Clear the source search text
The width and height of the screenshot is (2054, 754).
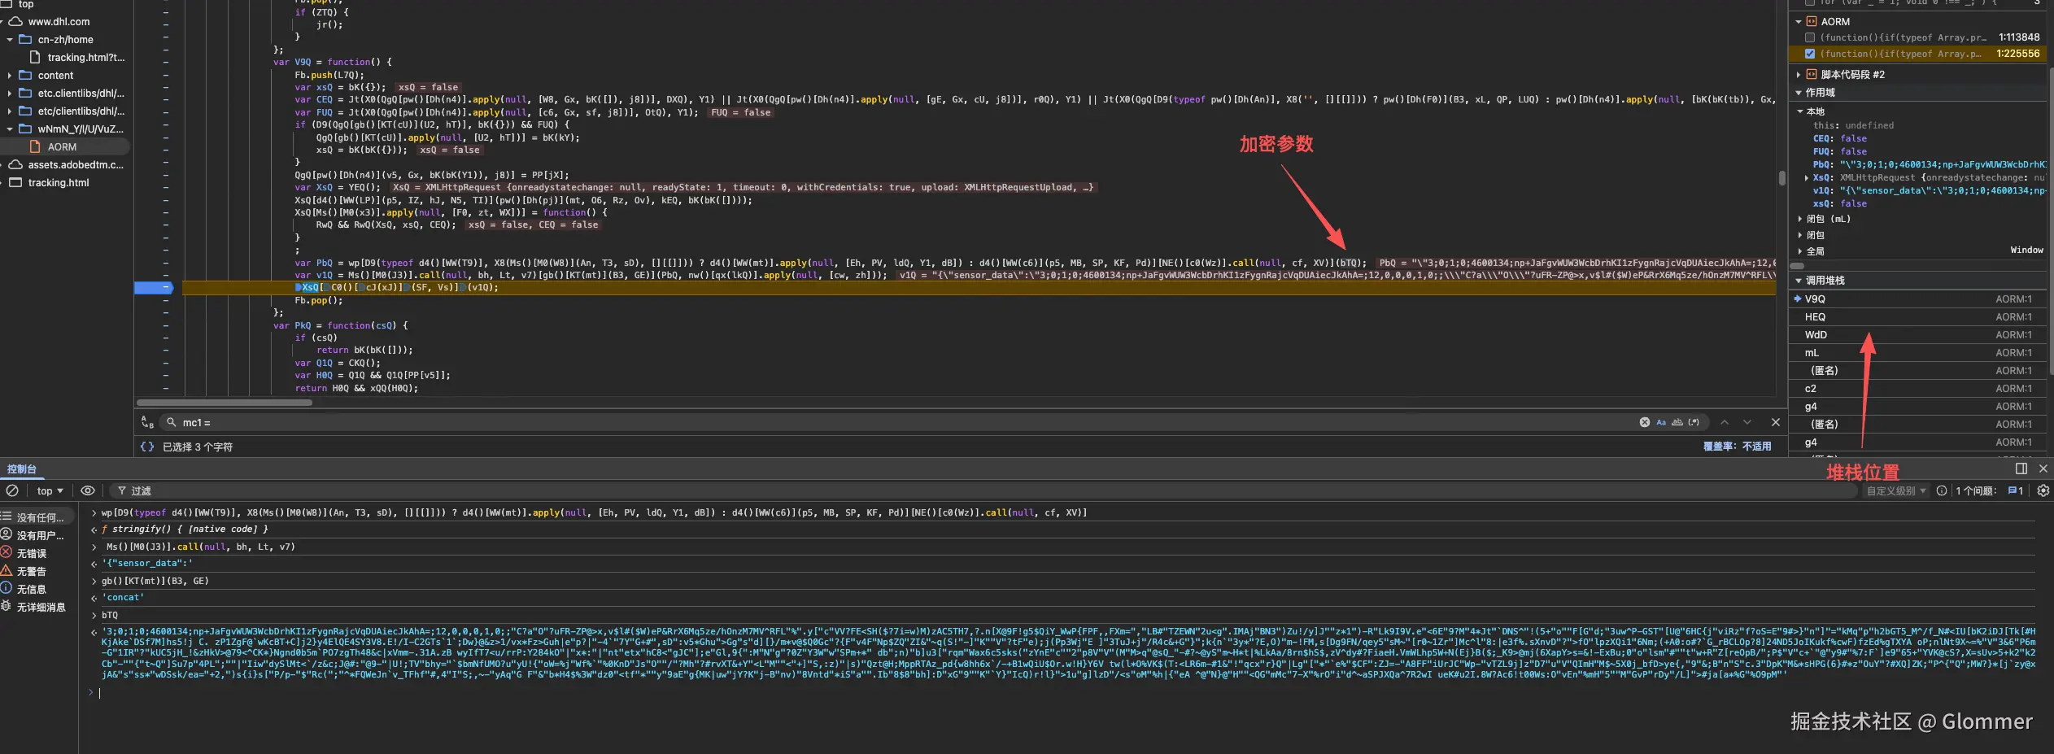[1644, 422]
